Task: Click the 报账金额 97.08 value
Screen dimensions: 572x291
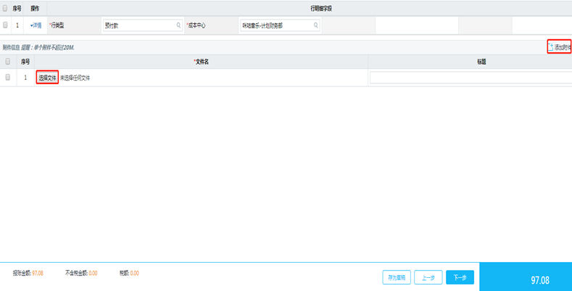Action: 38,273
